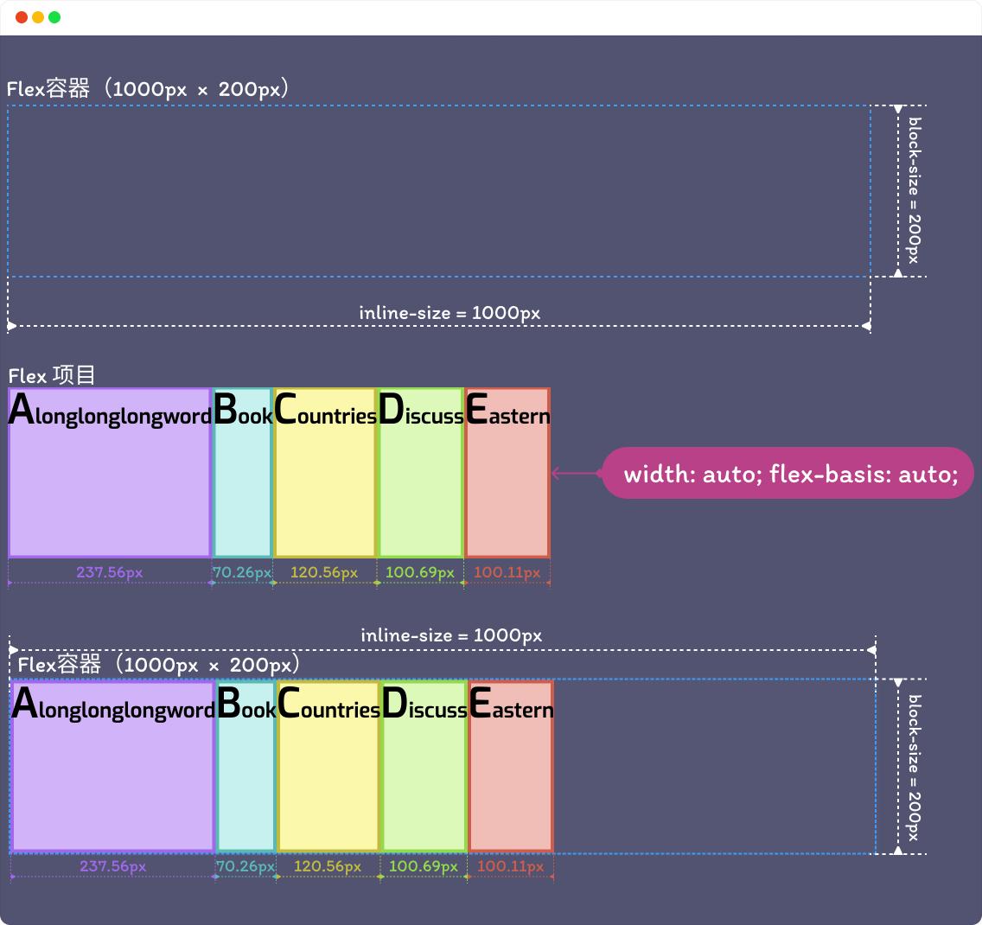Choose red Eastern box beside the pink callout arrow
The height and width of the screenshot is (925, 982).
(x=507, y=484)
